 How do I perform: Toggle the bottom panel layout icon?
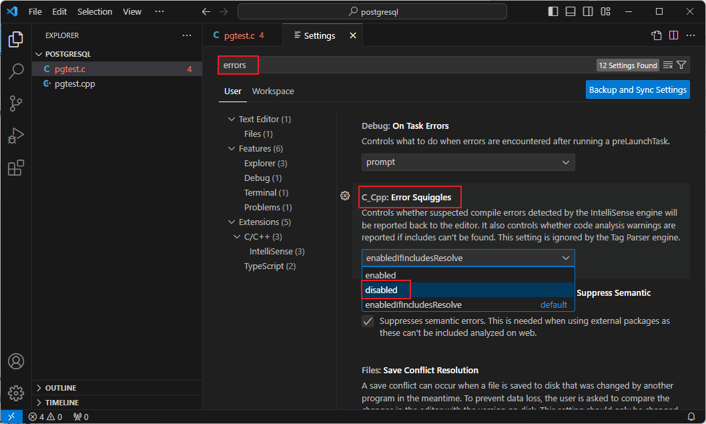tap(571, 11)
